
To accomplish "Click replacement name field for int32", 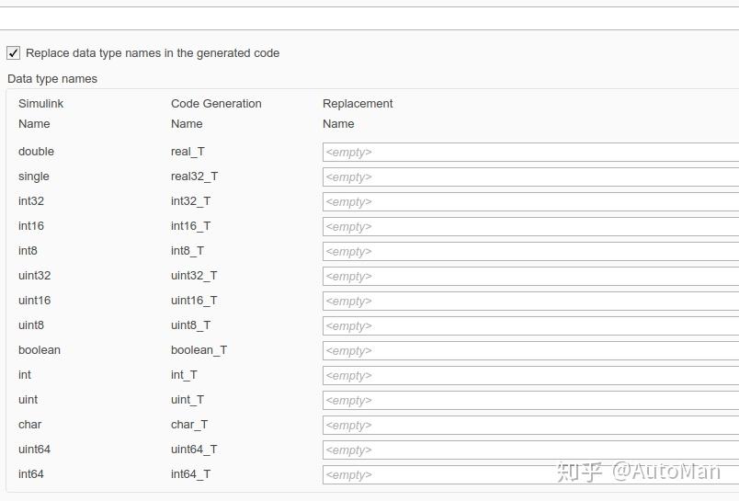I will coord(530,202).
